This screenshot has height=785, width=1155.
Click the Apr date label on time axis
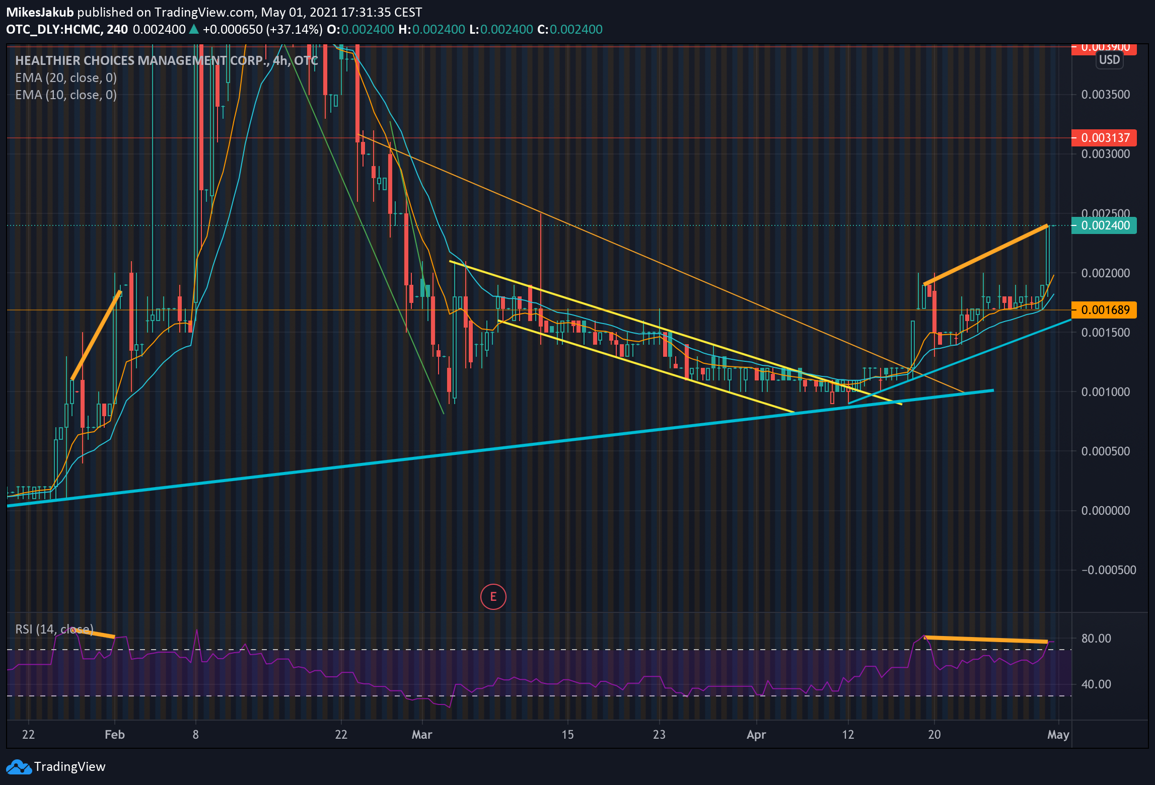click(756, 735)
